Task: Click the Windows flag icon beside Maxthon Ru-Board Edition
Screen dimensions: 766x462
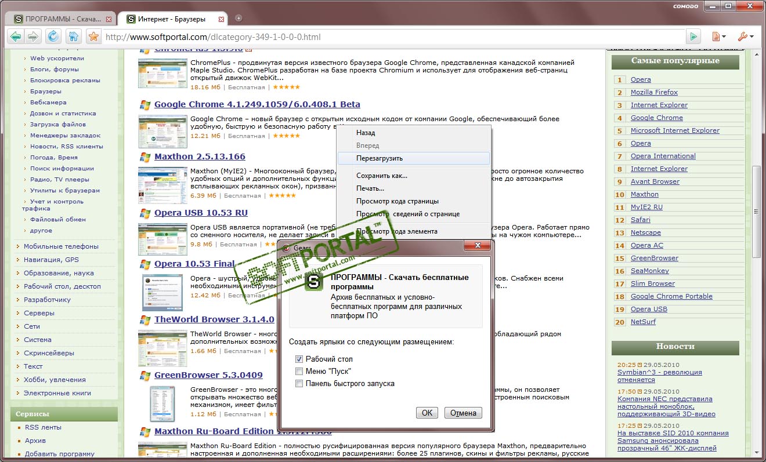Action: tap(145, 432)
